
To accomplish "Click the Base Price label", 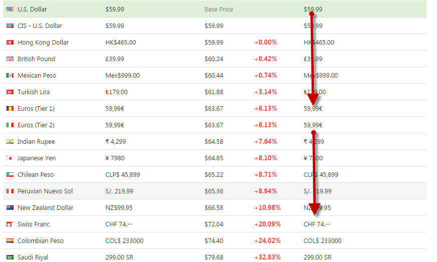I will coord(219,10).
